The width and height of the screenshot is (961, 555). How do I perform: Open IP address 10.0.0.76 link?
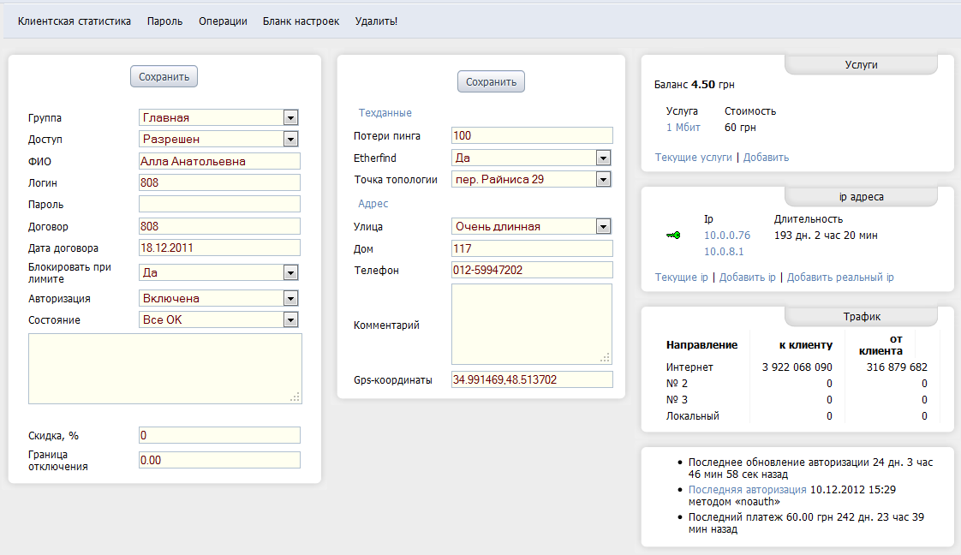tap(726, 235)
